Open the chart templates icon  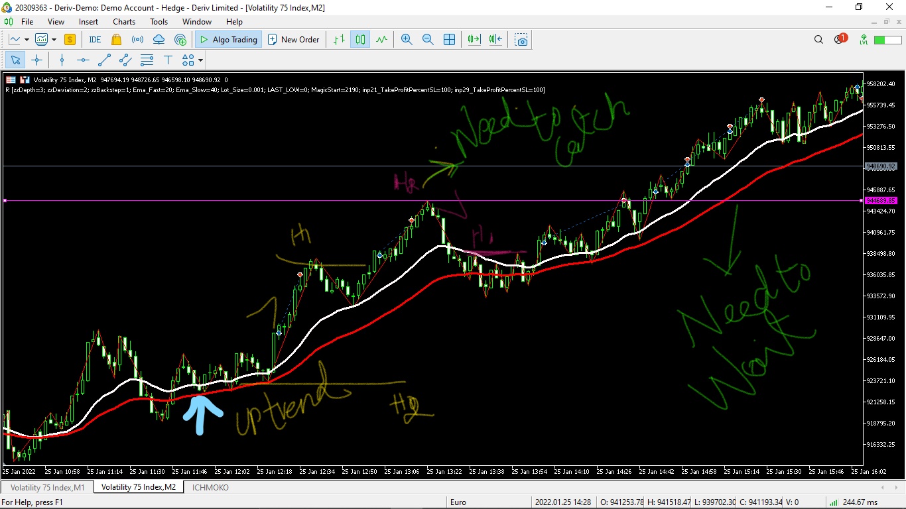pyautogui.click(x=41, y=40)
